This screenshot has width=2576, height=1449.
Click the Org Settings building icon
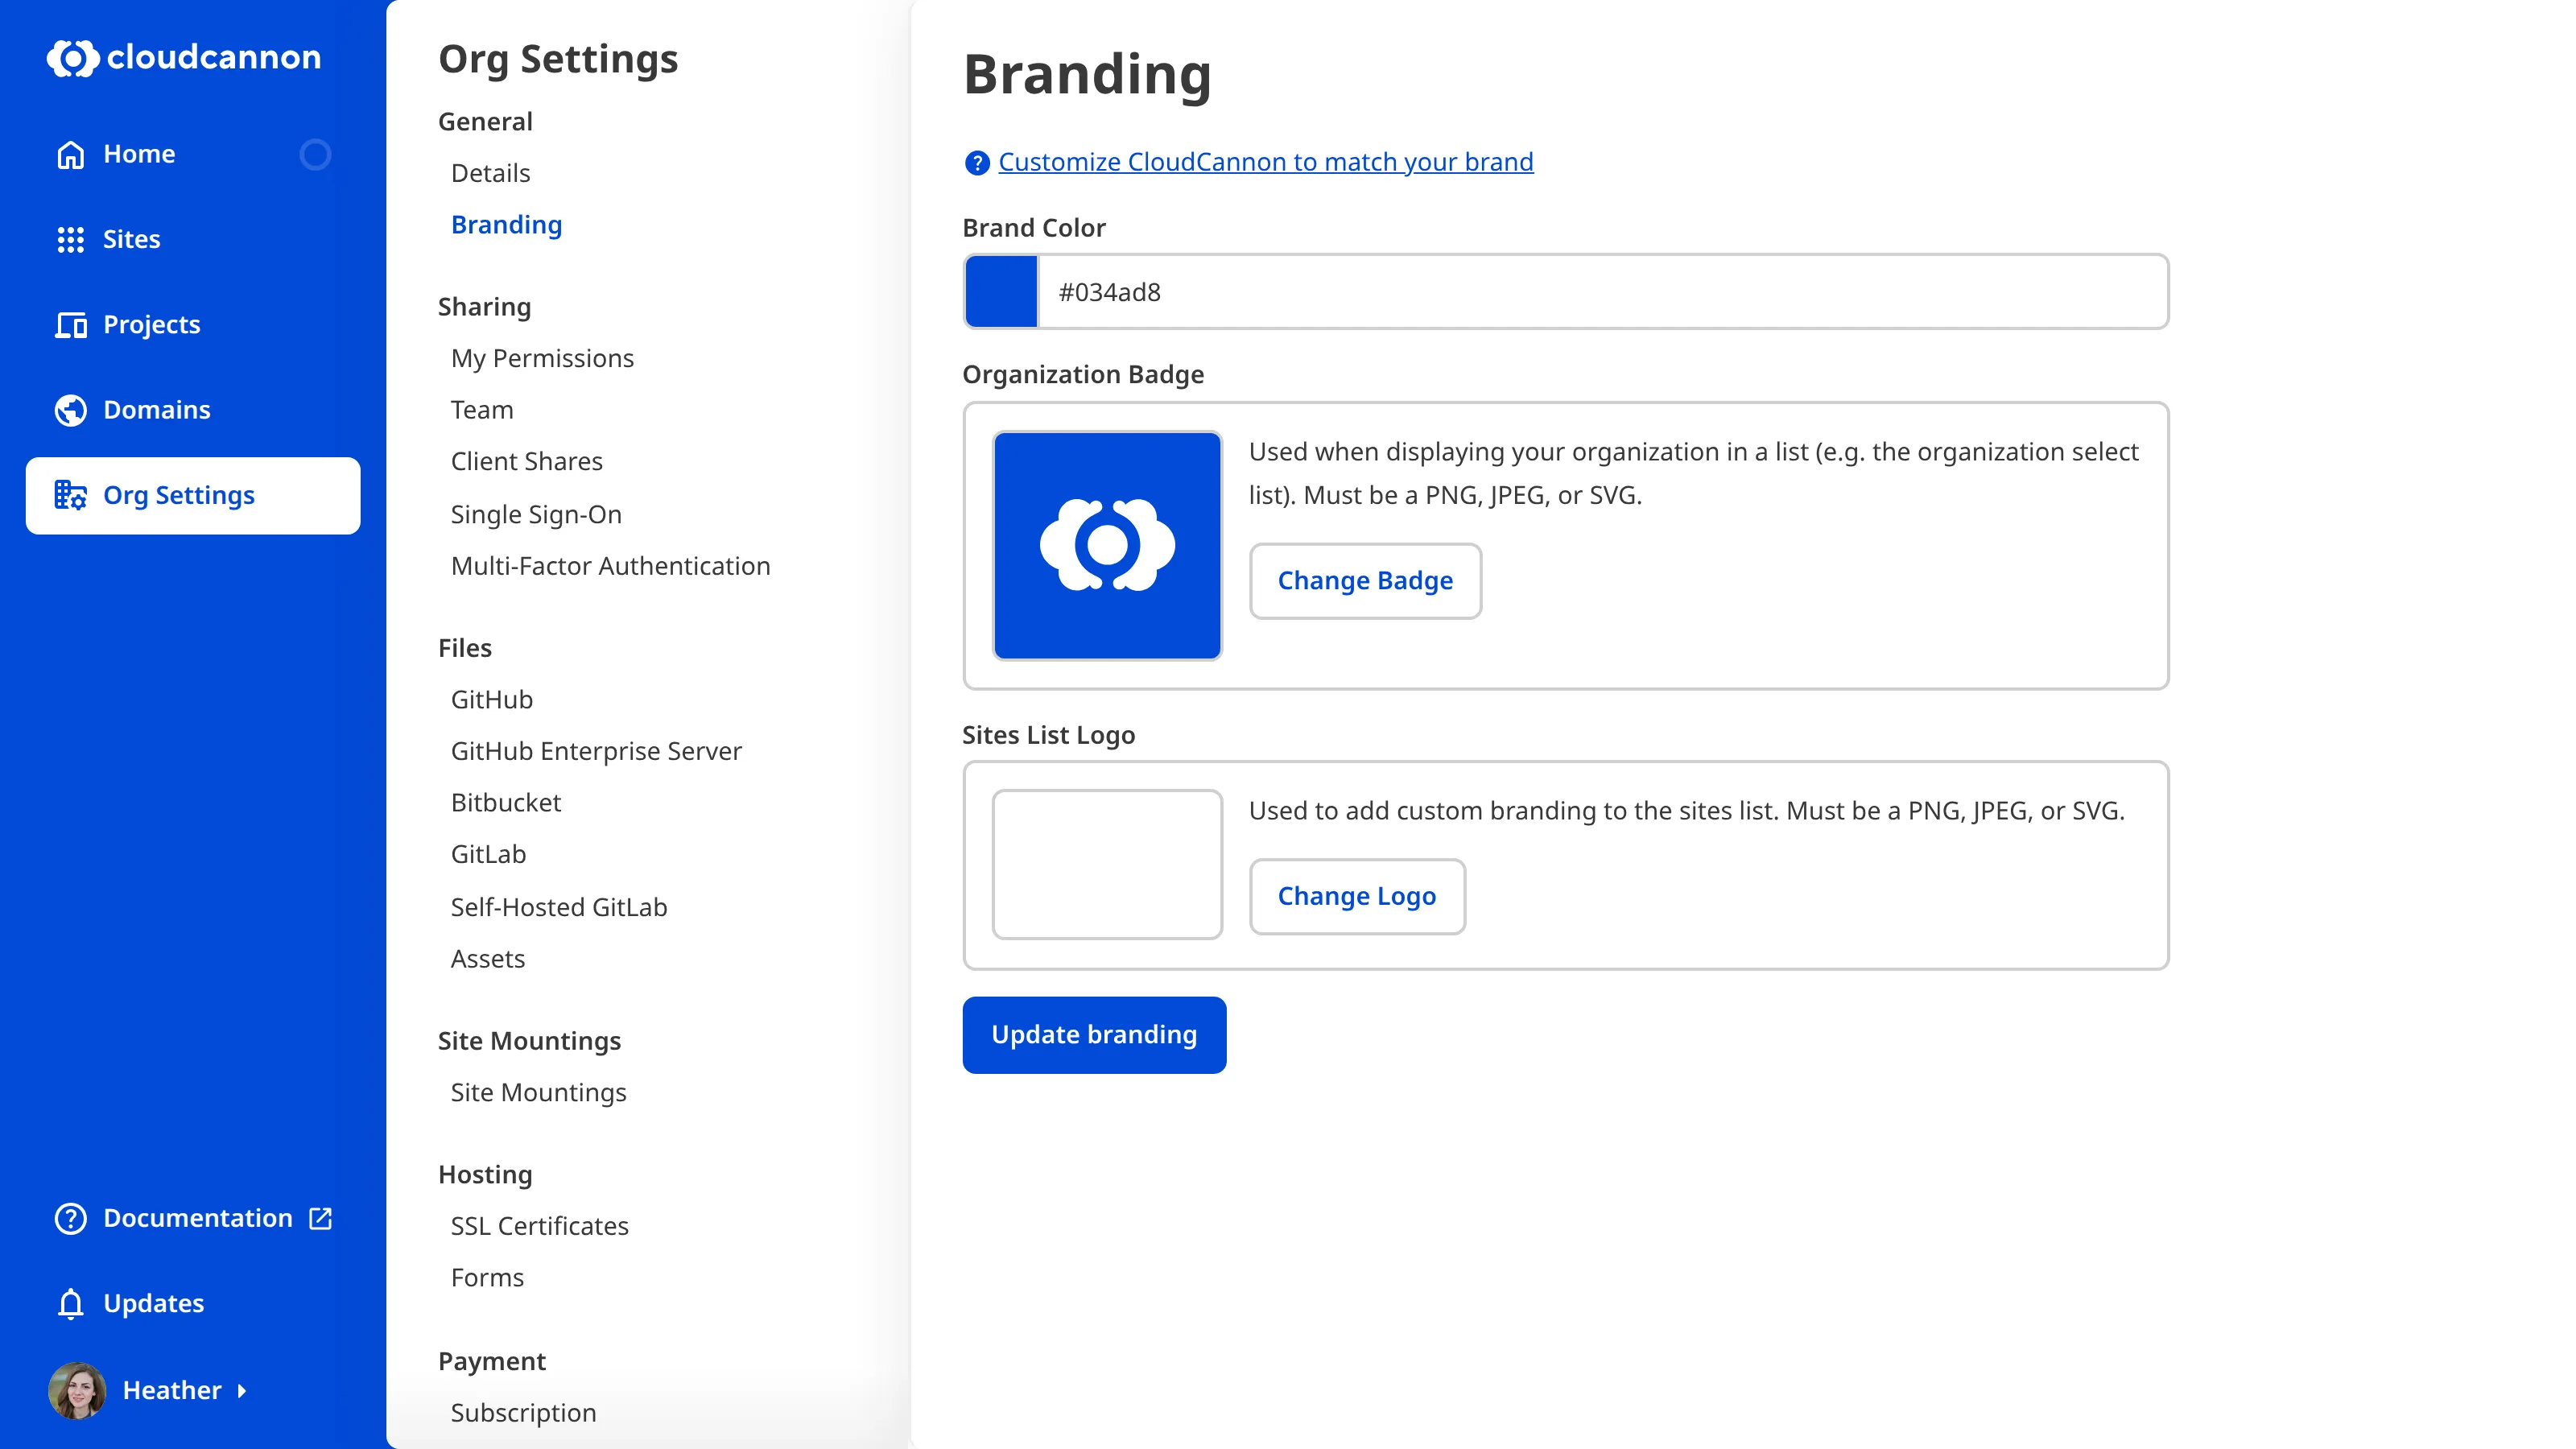70,495
